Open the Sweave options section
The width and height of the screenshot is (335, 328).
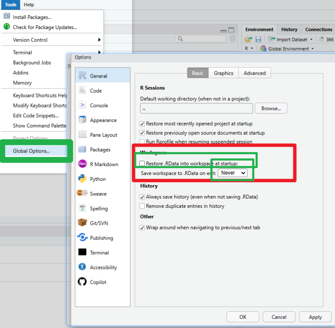98,194
